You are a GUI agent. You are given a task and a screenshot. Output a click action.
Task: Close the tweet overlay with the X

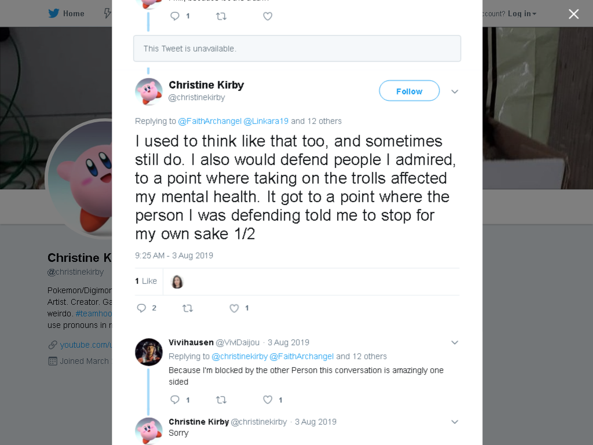coord(574,14)
